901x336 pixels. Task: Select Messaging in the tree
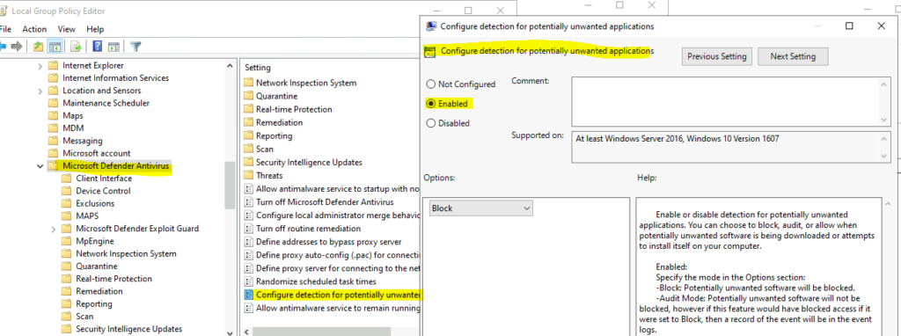click(x=82, y=141)
